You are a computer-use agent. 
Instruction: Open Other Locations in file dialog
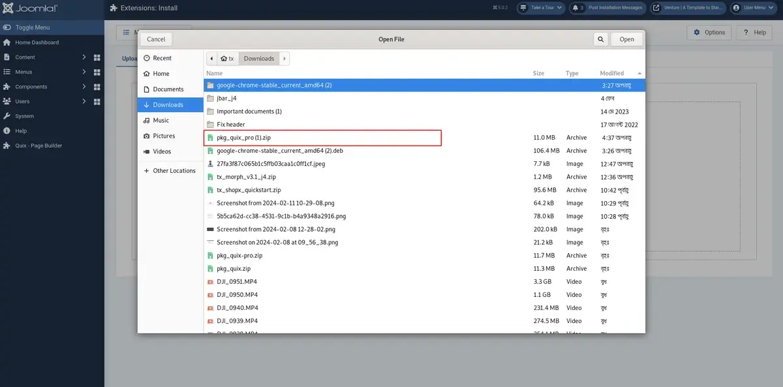(170, 170)
